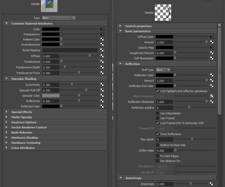Click the Self-Illumination map checker icon
Viewport: 225px width, 187px height.
point(212,58)
